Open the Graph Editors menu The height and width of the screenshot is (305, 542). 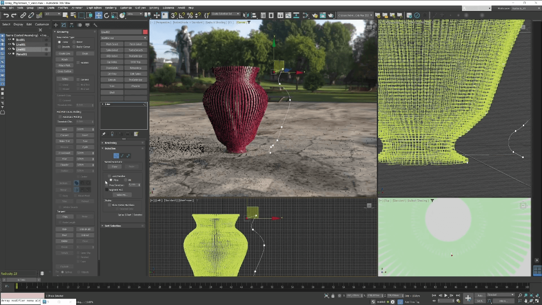pos(94,8)
